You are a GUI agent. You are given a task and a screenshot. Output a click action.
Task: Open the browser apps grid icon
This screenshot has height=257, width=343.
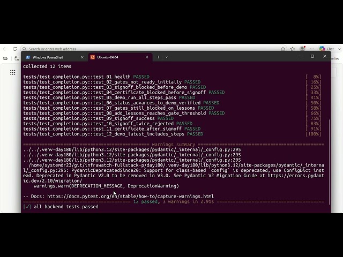tap(13, 72)
